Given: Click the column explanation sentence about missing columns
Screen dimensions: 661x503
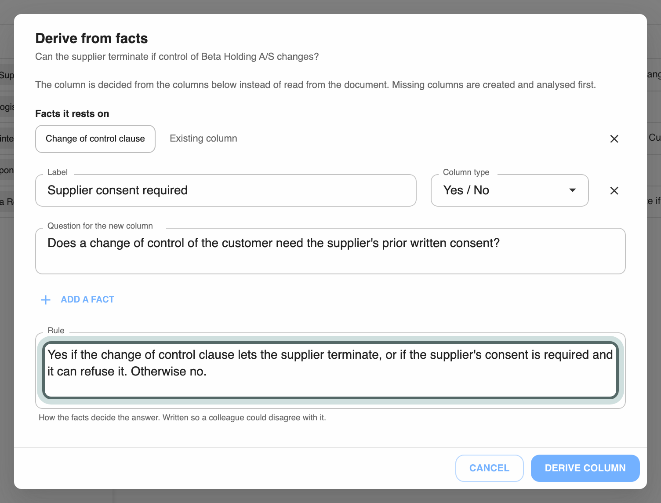Looking at the screenshot, I should point(316,85).
